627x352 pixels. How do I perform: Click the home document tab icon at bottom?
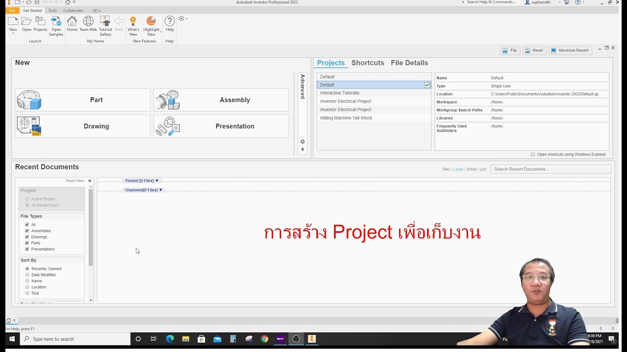point(8,321)
